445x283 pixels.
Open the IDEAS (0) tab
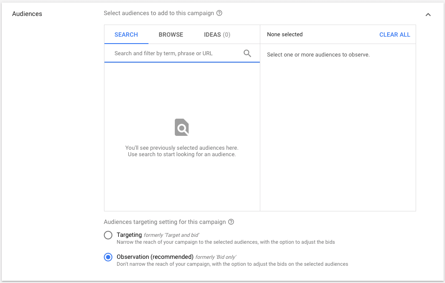(217, 35)
